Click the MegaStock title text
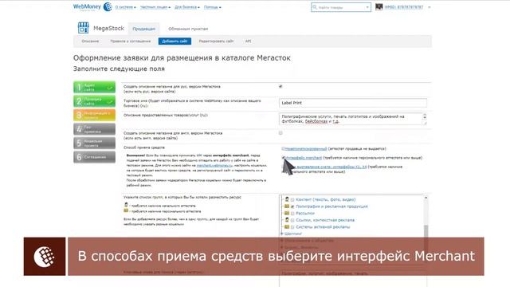Viewport: 510px width, 287px height. pyautogui.click(x=108, y=29)
